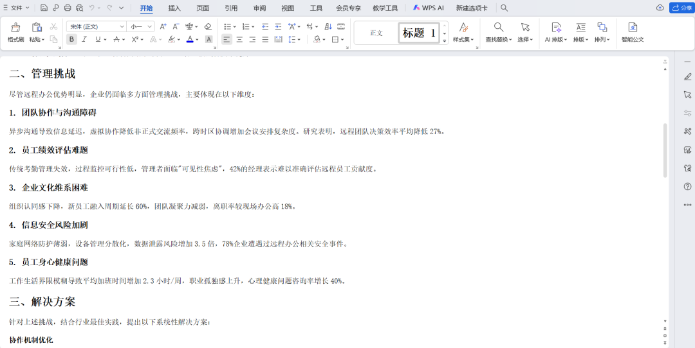Click the search magnifier beside 新建选项卡
Screen dimensions: 695x348
(504, 8)
